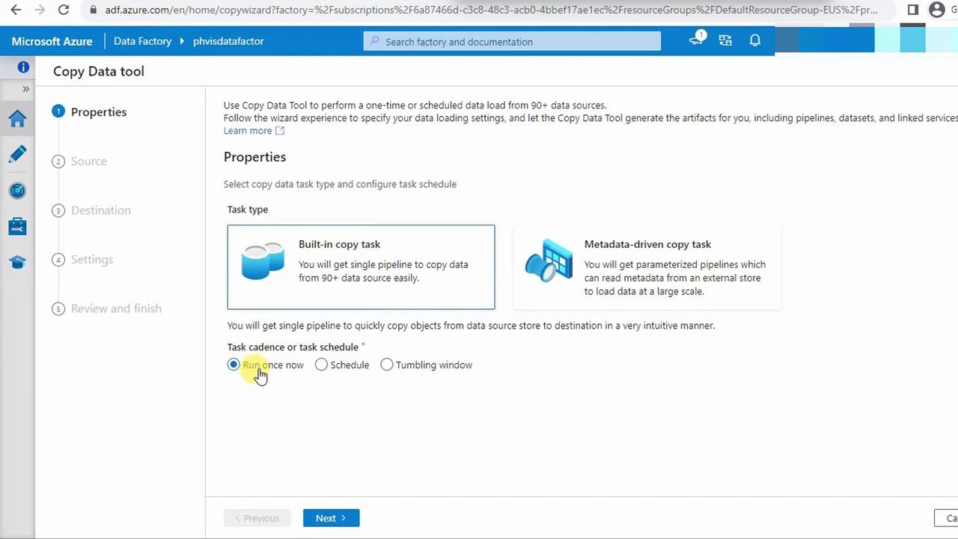Viewport: 958px width, 539px height.
Task: Reload the page with the refresh icon
Action: coord(64,10)
